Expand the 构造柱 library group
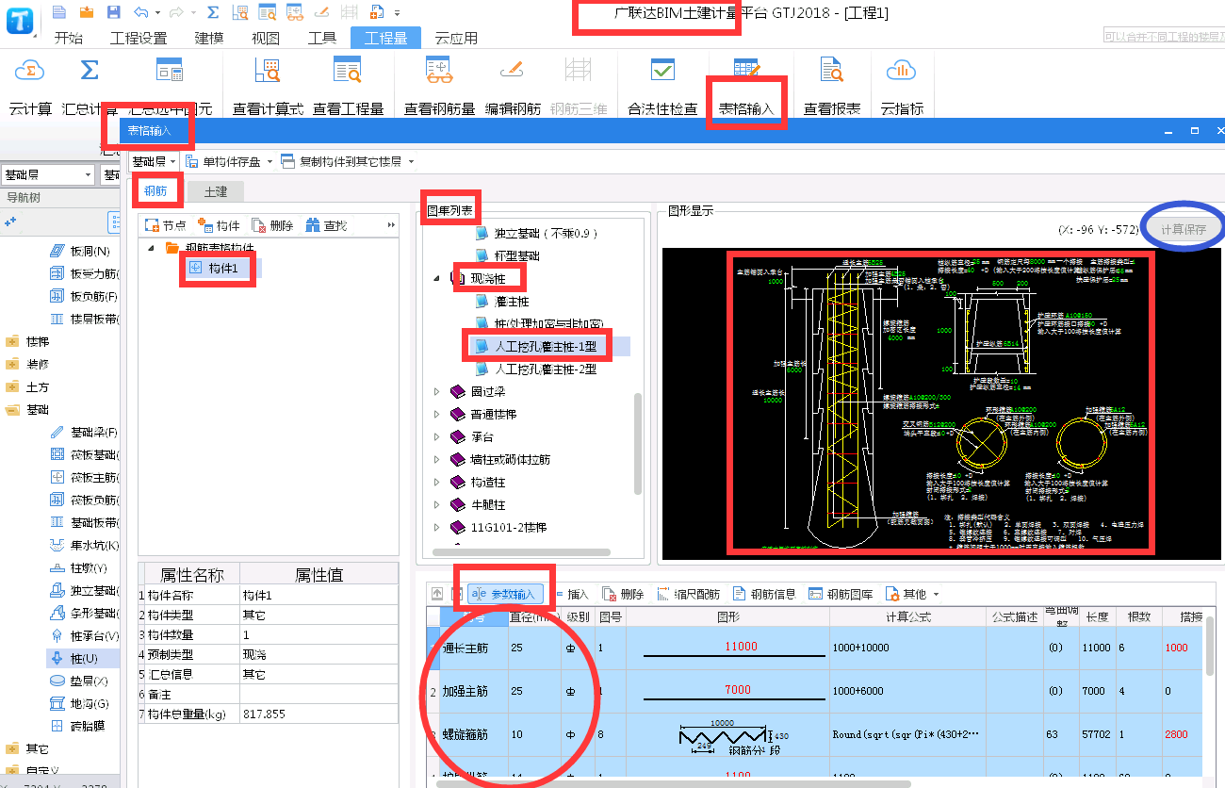1225x788 pixels. [436, 482]
